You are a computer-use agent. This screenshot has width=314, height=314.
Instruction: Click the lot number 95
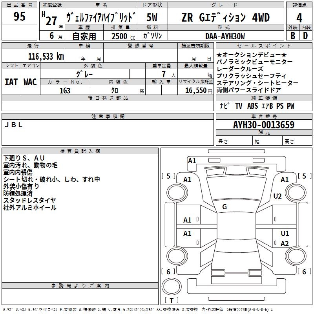click(x=19, y=16)
